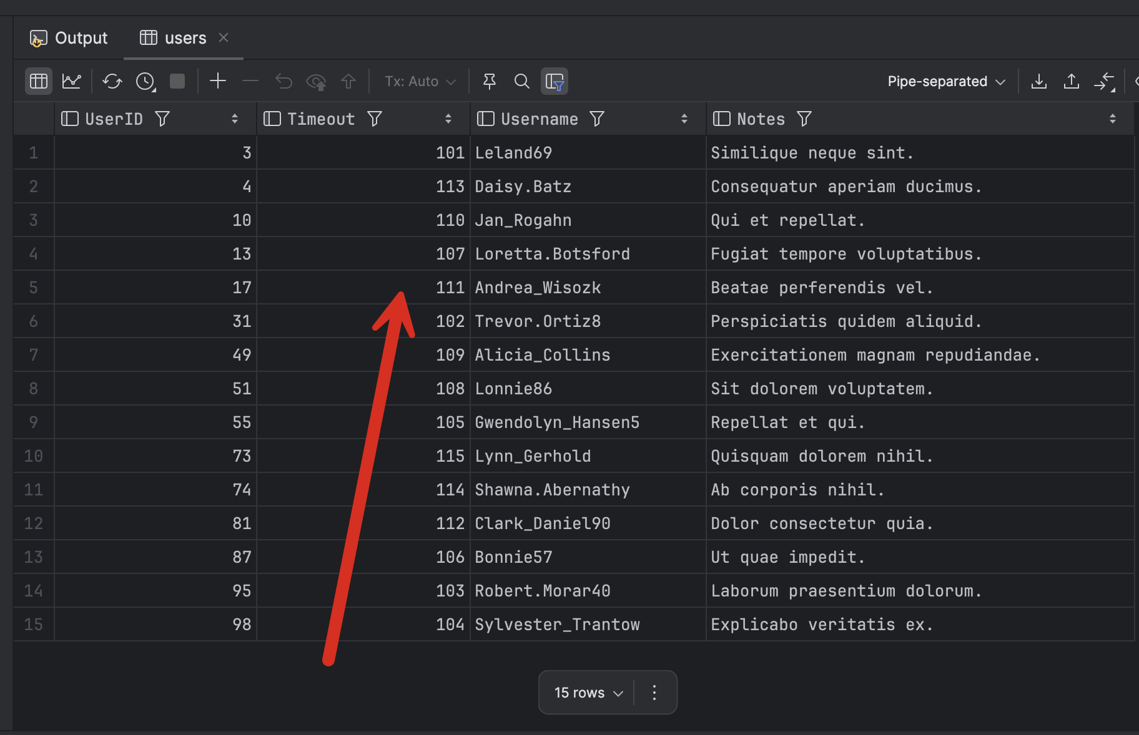Open the auto-refresh clock icon
1139x735 pixels.
tap(145, 81)
